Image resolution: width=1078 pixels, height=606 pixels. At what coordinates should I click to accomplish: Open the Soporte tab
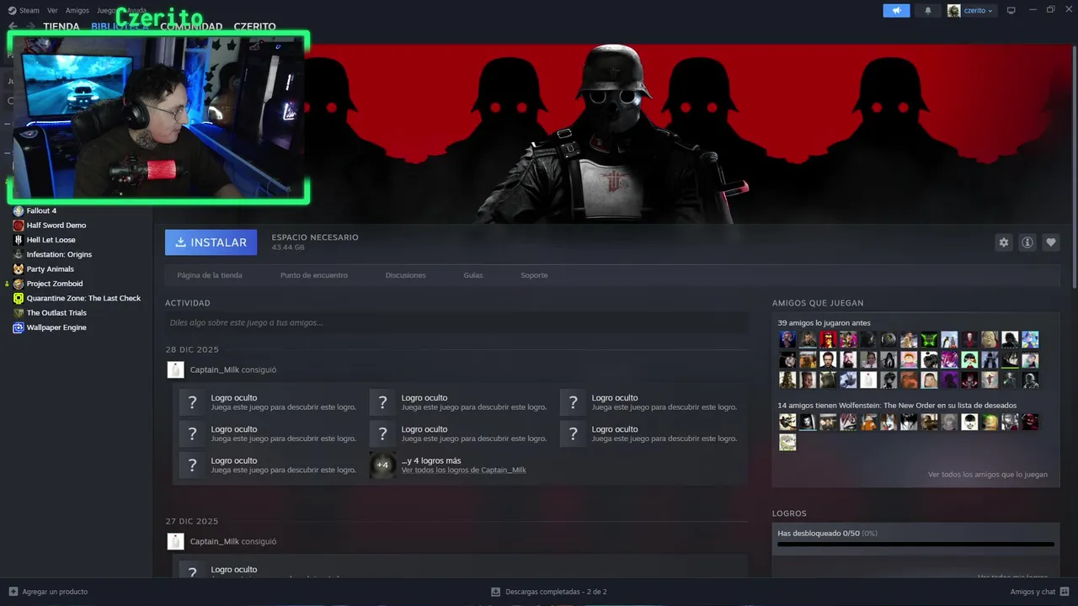click(x=534, y=275)
